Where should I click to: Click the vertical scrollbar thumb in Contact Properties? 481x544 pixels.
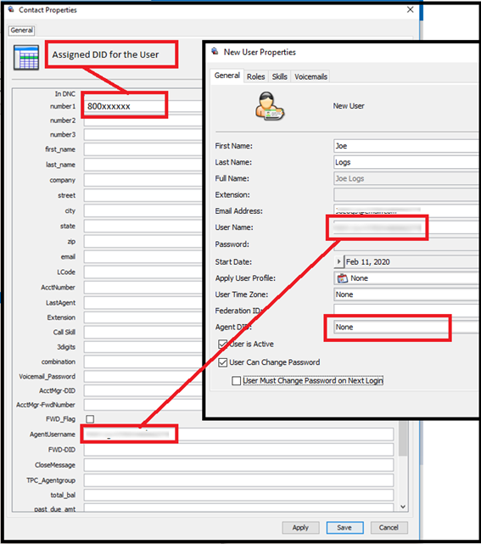tap(403, 439)
